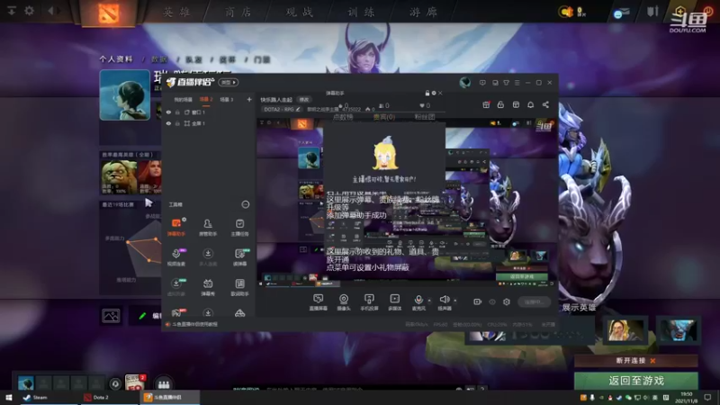Select the Pudge hero thumbnail in profile

click(119, 176)
